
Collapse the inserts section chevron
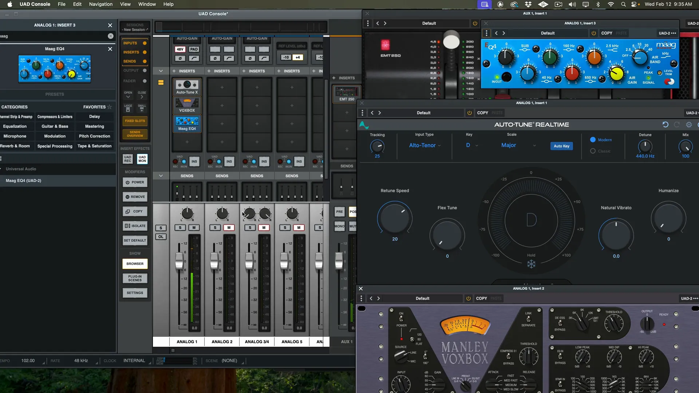pyautogui.click(x=161, y=71)
